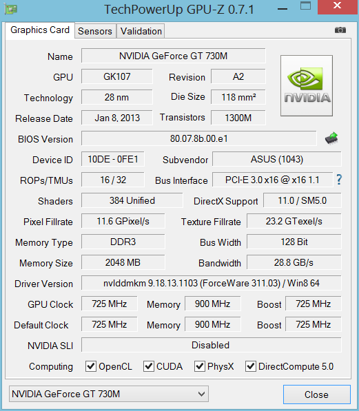Screen dimensions: 359x411
Task: Select the Graphics Card tab
Action: pos(40,30)
